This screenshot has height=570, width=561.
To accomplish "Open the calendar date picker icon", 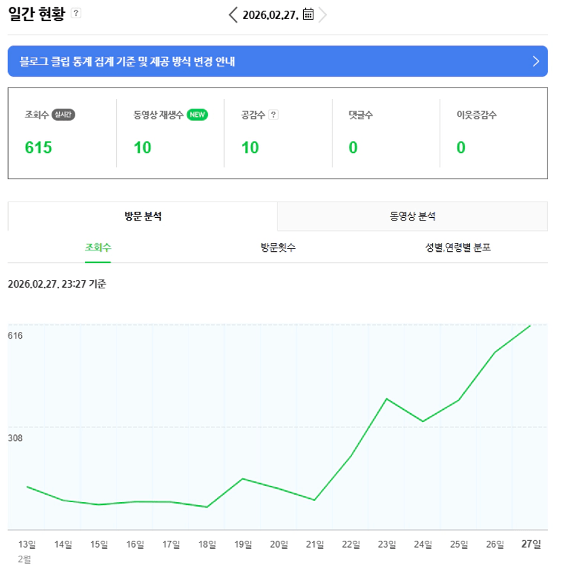I will coord(308,14).
